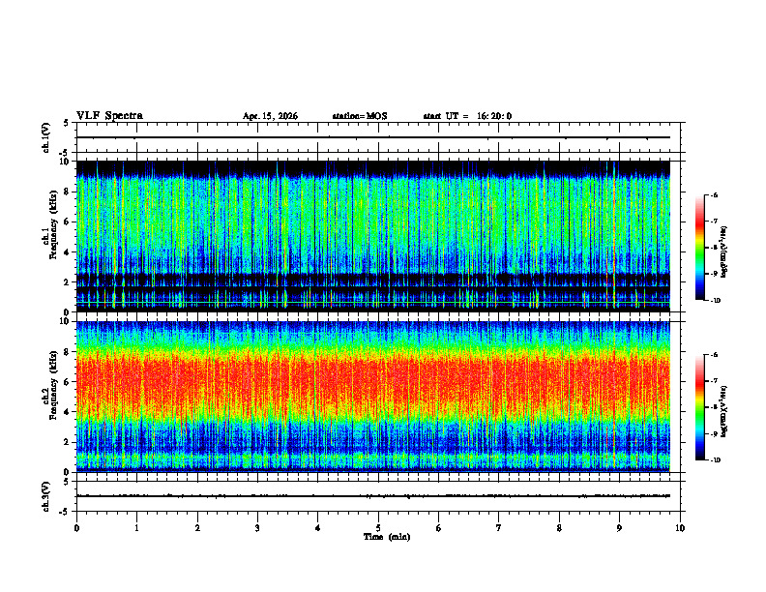This screenshot has height=592, width=766.
Task: Click the ch.1 spectrogram colorbar
Action: (x=699, y=248)
